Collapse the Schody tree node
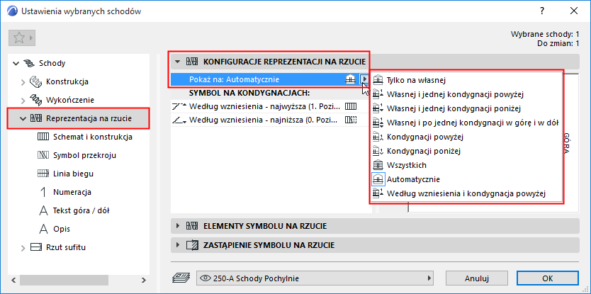Image resolution: width=591 pixels, height=294 pixels. click(x=16, y=63)
